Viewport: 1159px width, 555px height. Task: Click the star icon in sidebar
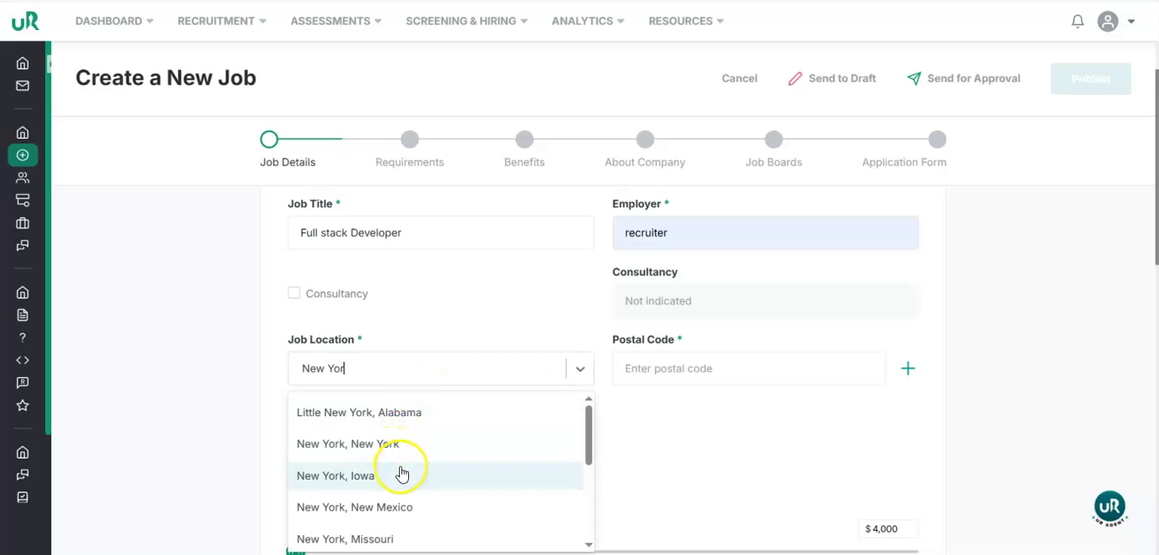click(23, 405)
